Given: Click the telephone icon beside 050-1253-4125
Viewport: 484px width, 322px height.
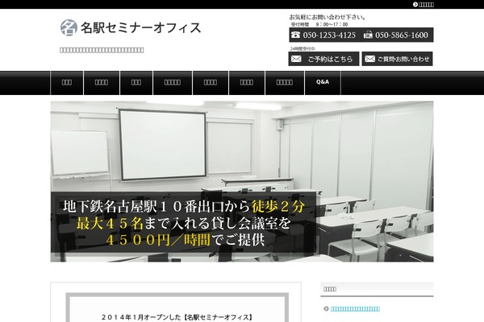Looking at the screenshot, I should (296, 35).
